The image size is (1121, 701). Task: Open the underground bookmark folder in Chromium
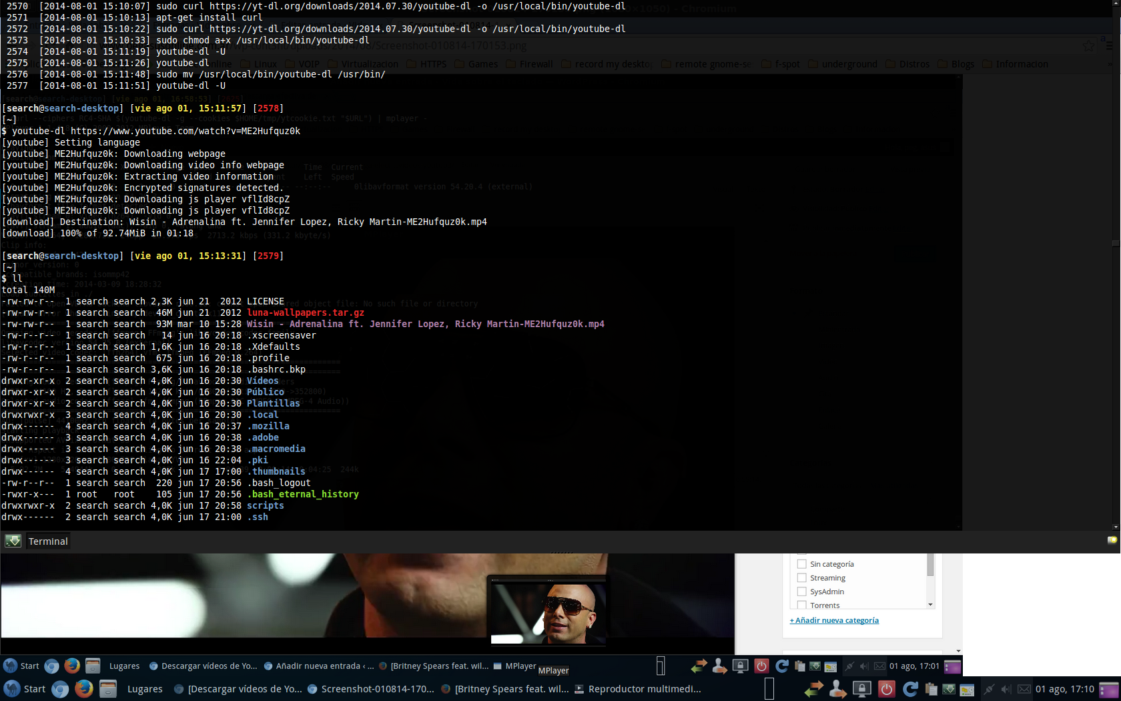coord(843,64)
